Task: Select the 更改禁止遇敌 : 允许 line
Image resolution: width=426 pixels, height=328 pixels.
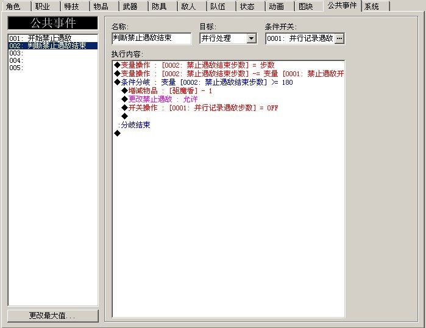Action: (228, 99)
